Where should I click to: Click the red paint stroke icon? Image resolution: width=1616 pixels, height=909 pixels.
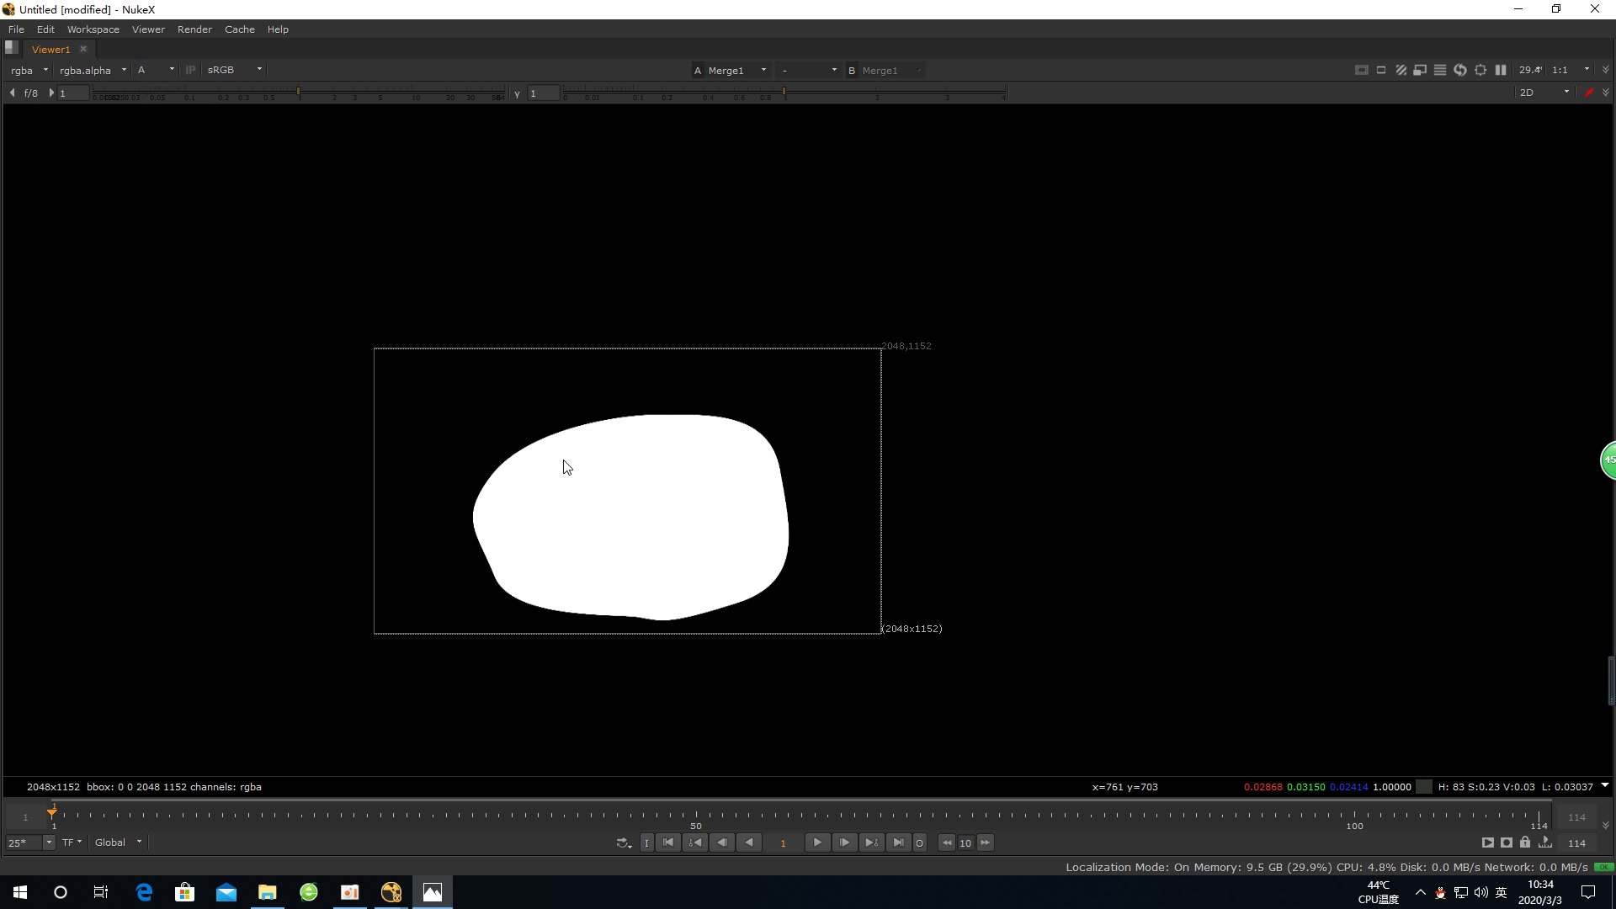click(1588, 93)
